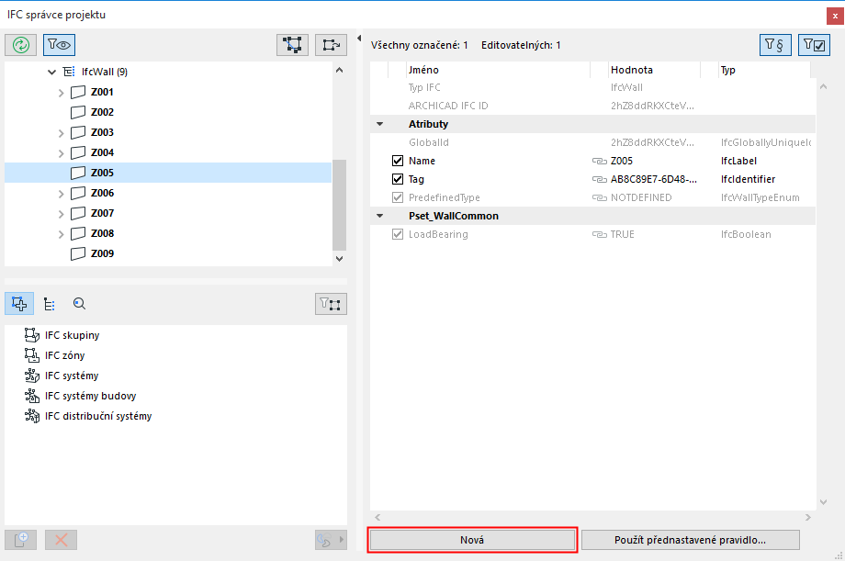Select the IfcWall (9) tree row
The image size is (845, 561).
[x=168, y=72]
